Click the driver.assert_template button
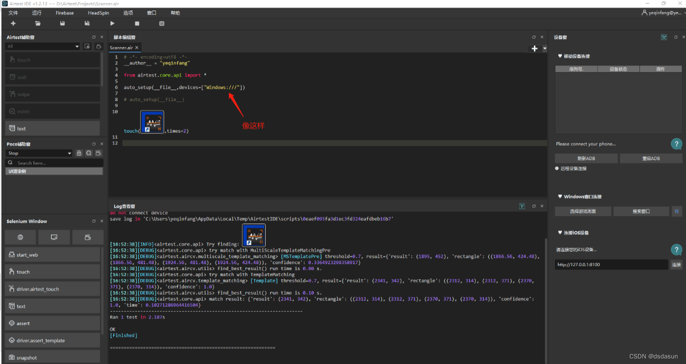 pos(53,340)
